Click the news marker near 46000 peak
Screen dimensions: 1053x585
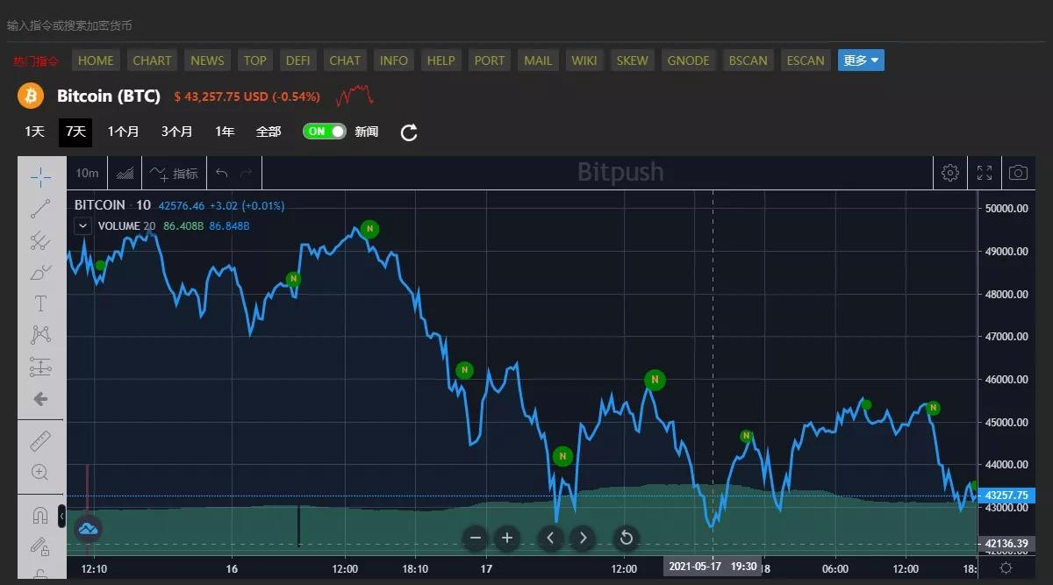tap(655, 380)
